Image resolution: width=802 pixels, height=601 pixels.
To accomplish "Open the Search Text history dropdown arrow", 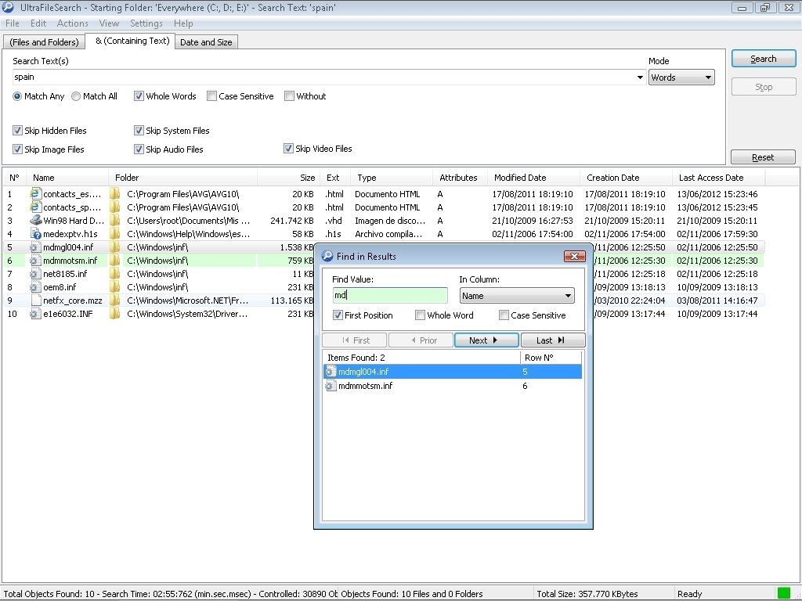I will pyautogui.click(x=639, y=77).
